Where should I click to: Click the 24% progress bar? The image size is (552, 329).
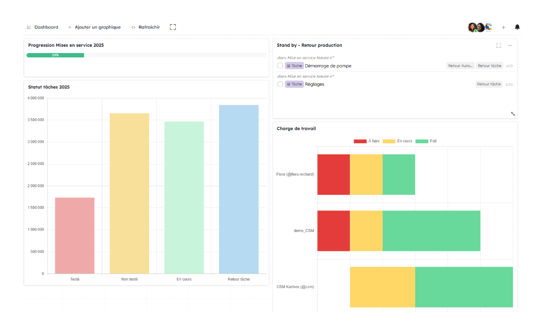tap(55, 55)
